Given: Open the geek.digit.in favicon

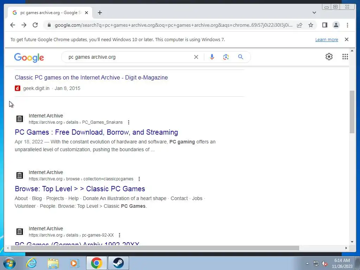Looking at the screenshot, I should pyautogui.click(x=18, y=88).
